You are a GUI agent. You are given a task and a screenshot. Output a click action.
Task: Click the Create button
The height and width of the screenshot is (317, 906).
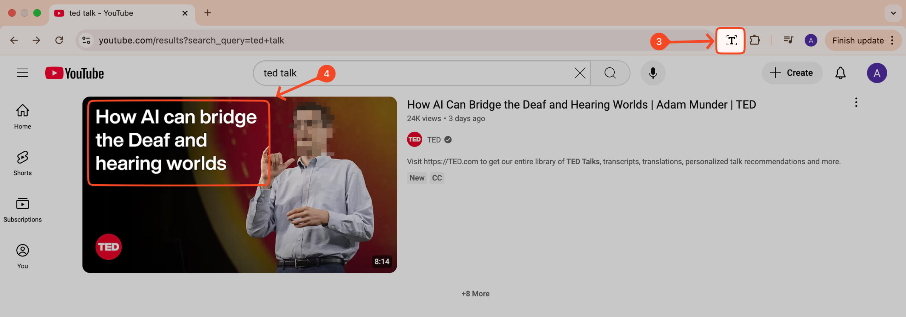[792, 73]
